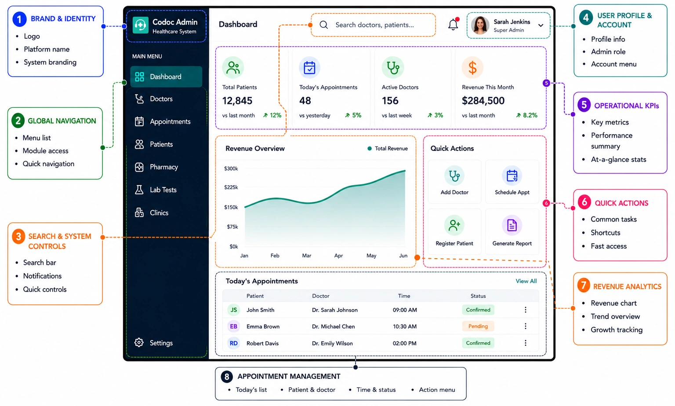Screen dimensions: 675x406
Task: Open the Dashboard menu item
Action: click(x=166, y=77)
